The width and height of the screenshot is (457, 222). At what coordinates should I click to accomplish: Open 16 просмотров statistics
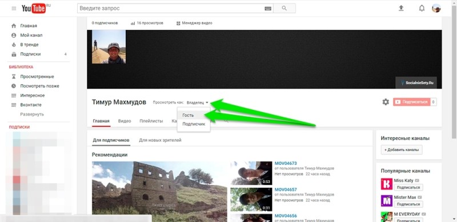[147, 23]
